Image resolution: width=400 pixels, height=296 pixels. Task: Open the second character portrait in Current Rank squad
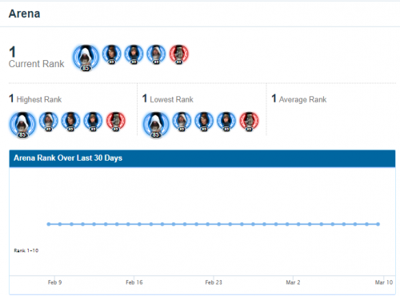tap(112, 54)
